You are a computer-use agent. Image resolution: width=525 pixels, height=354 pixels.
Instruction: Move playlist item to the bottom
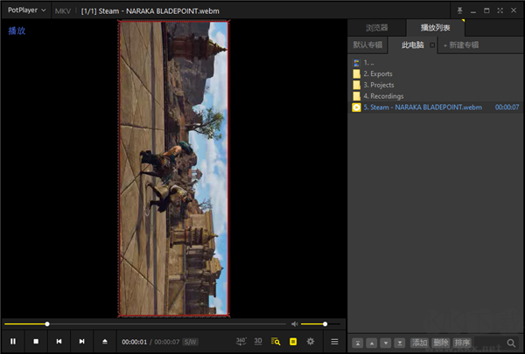[400, 343]
